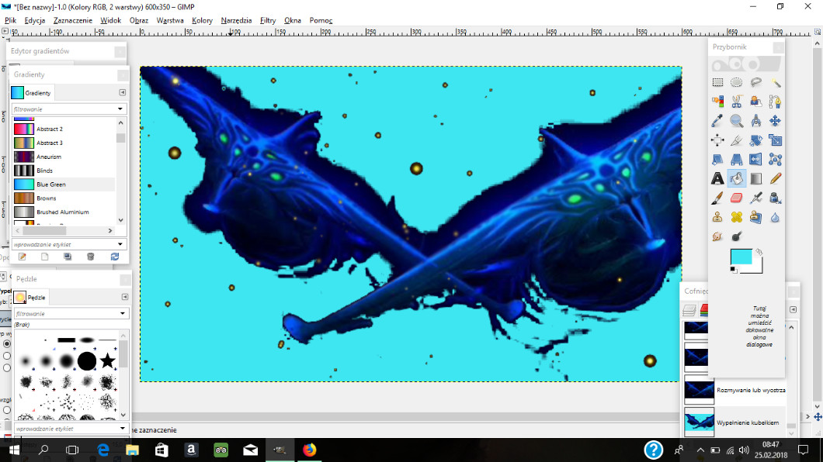This screenshot has width=823, height=462.
Task: Select the first radio button beside Pędzle panel
Action: click(7, 343)
